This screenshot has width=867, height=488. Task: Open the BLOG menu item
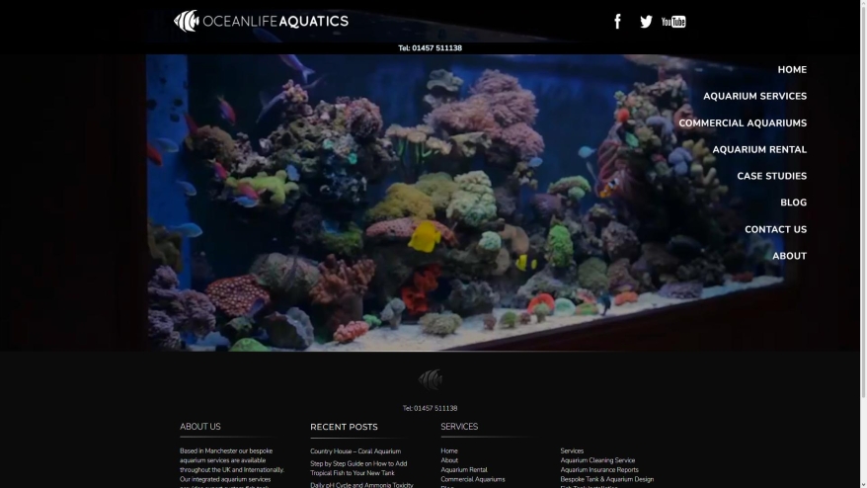click(x=794, y=203)
